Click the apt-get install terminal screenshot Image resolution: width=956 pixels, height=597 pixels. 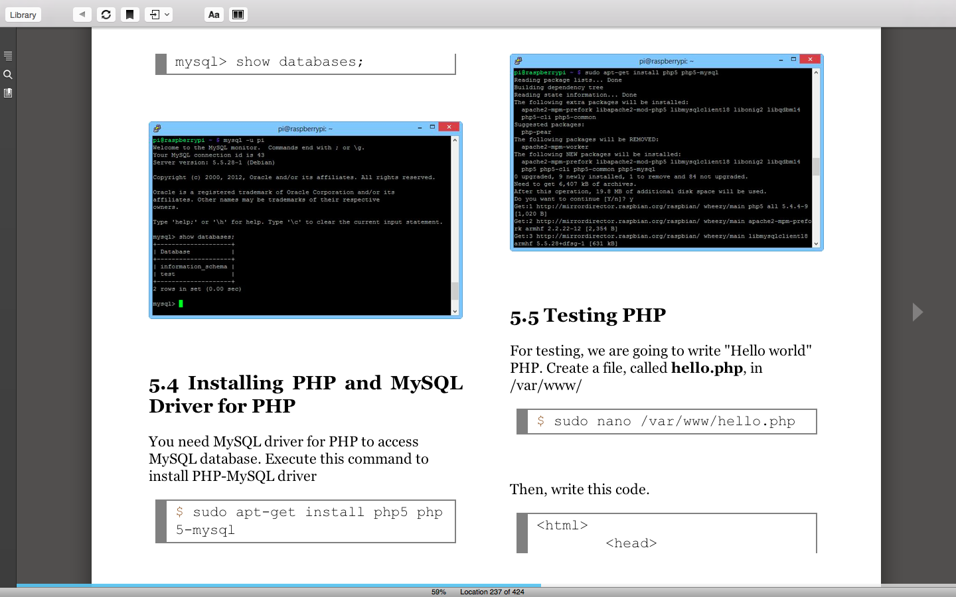point(667,153)
